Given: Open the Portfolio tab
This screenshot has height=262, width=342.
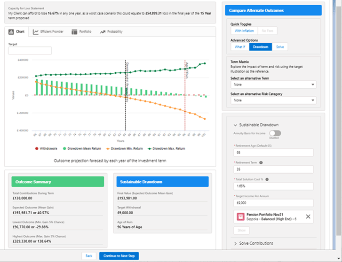Looking at the screenshot, I should pyautogui.click(x=81, y=32).
